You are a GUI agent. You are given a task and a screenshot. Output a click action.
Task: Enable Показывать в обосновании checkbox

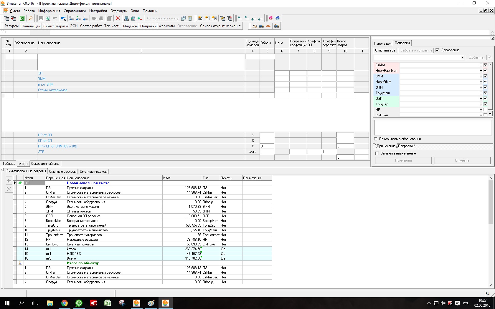coord(376,139)
